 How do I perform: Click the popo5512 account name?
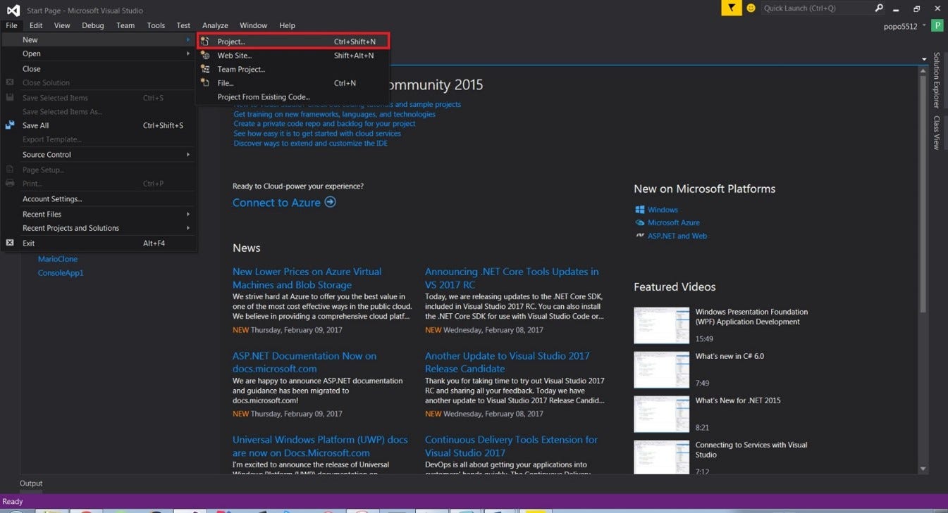pos(901,26)
